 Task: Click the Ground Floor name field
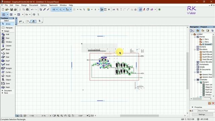pos(206,111)
